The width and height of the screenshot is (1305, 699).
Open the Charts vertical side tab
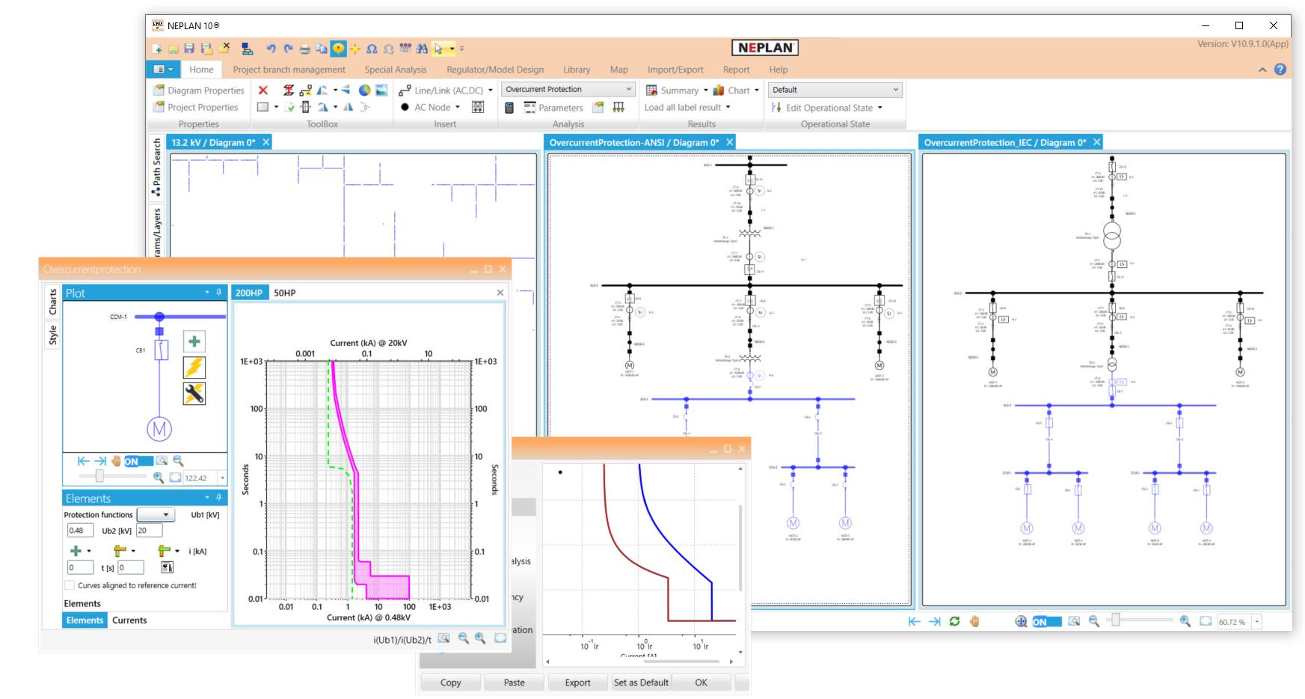53,302
